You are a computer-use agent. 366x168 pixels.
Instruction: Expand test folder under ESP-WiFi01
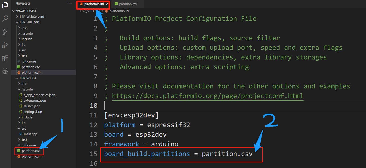pos(43,140)
